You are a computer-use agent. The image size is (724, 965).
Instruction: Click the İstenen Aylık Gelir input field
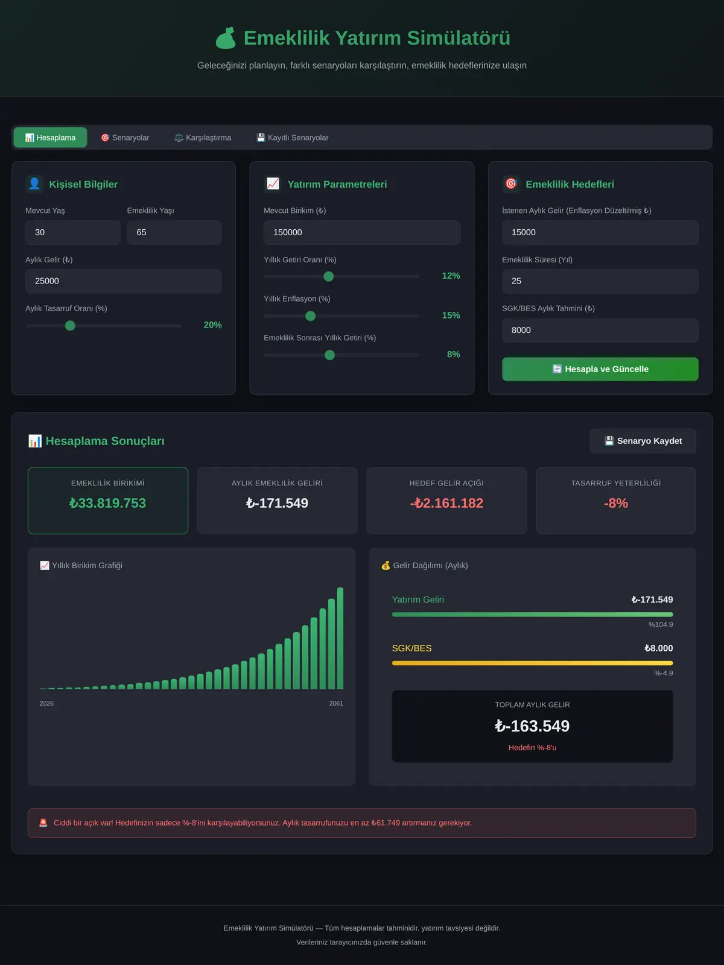pyautogui.click(x=600, y=232)
